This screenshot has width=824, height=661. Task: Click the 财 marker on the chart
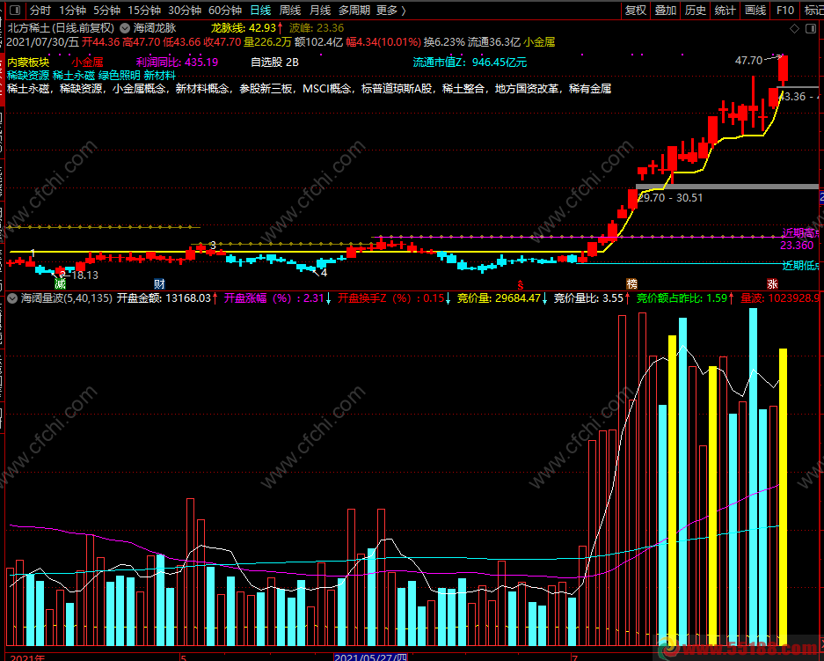(159, 284)
